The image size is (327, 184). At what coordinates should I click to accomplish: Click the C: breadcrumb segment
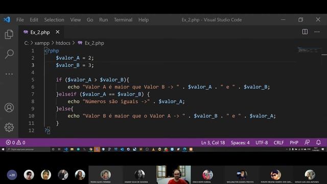[26, 43]
